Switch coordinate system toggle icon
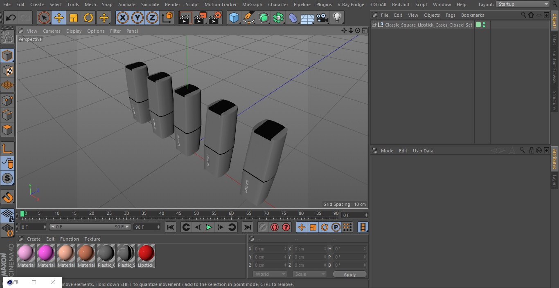559x288 pixels. click(167, 18)
